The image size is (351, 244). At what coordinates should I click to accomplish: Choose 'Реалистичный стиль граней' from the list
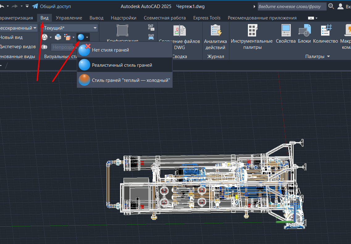pyautogui.click(x=122, y=65)
